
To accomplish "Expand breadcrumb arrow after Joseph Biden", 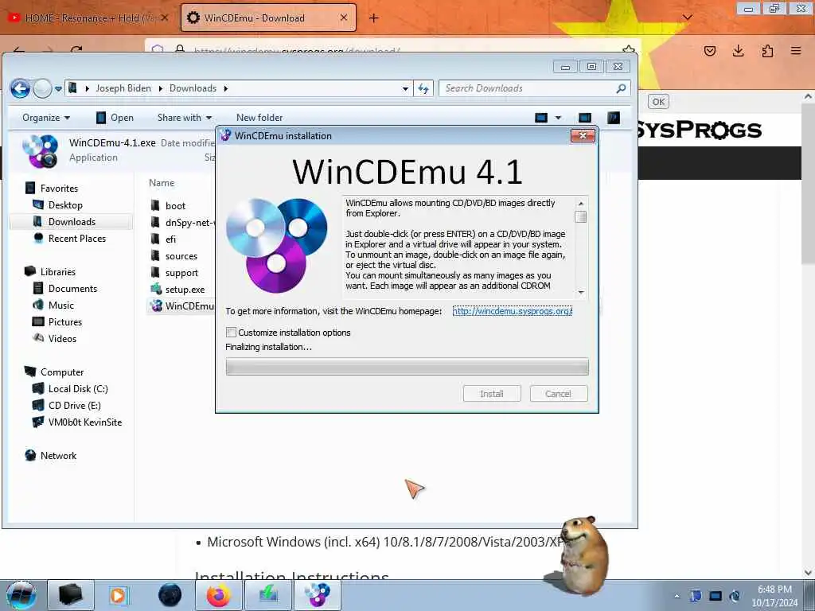I will [x=161, y=89].
